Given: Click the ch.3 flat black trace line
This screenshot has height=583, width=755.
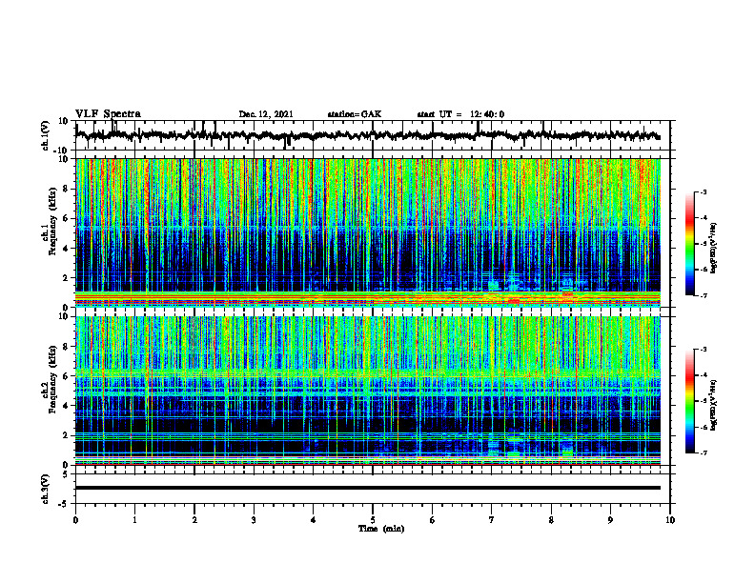Looking at the screenshot, I should pos(368,488).
